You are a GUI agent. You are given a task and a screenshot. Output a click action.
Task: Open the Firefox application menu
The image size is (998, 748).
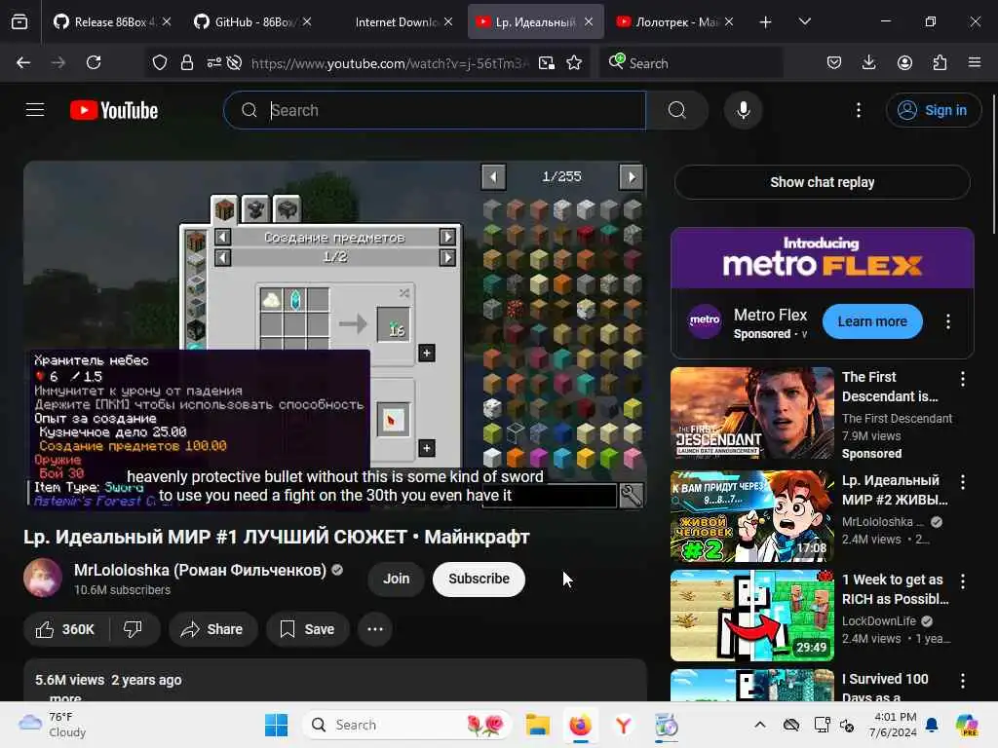pyautogui.click(x=975, y=62)
